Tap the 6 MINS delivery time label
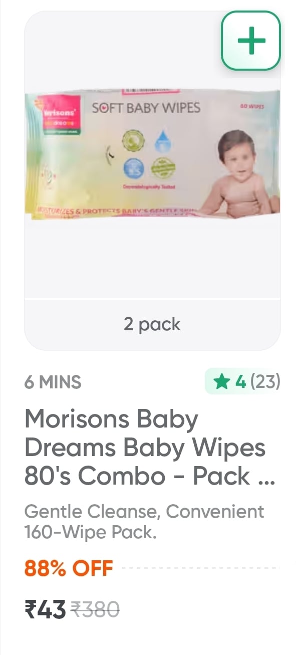The image size is (296, 655). point(53,382)
